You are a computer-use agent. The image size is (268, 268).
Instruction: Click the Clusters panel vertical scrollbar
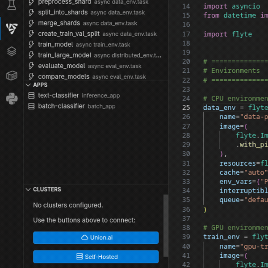(x=166, y=226)
